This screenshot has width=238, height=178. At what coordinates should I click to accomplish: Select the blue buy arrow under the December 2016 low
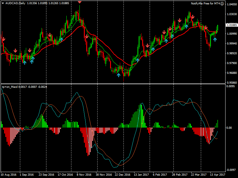click(118, 75)
